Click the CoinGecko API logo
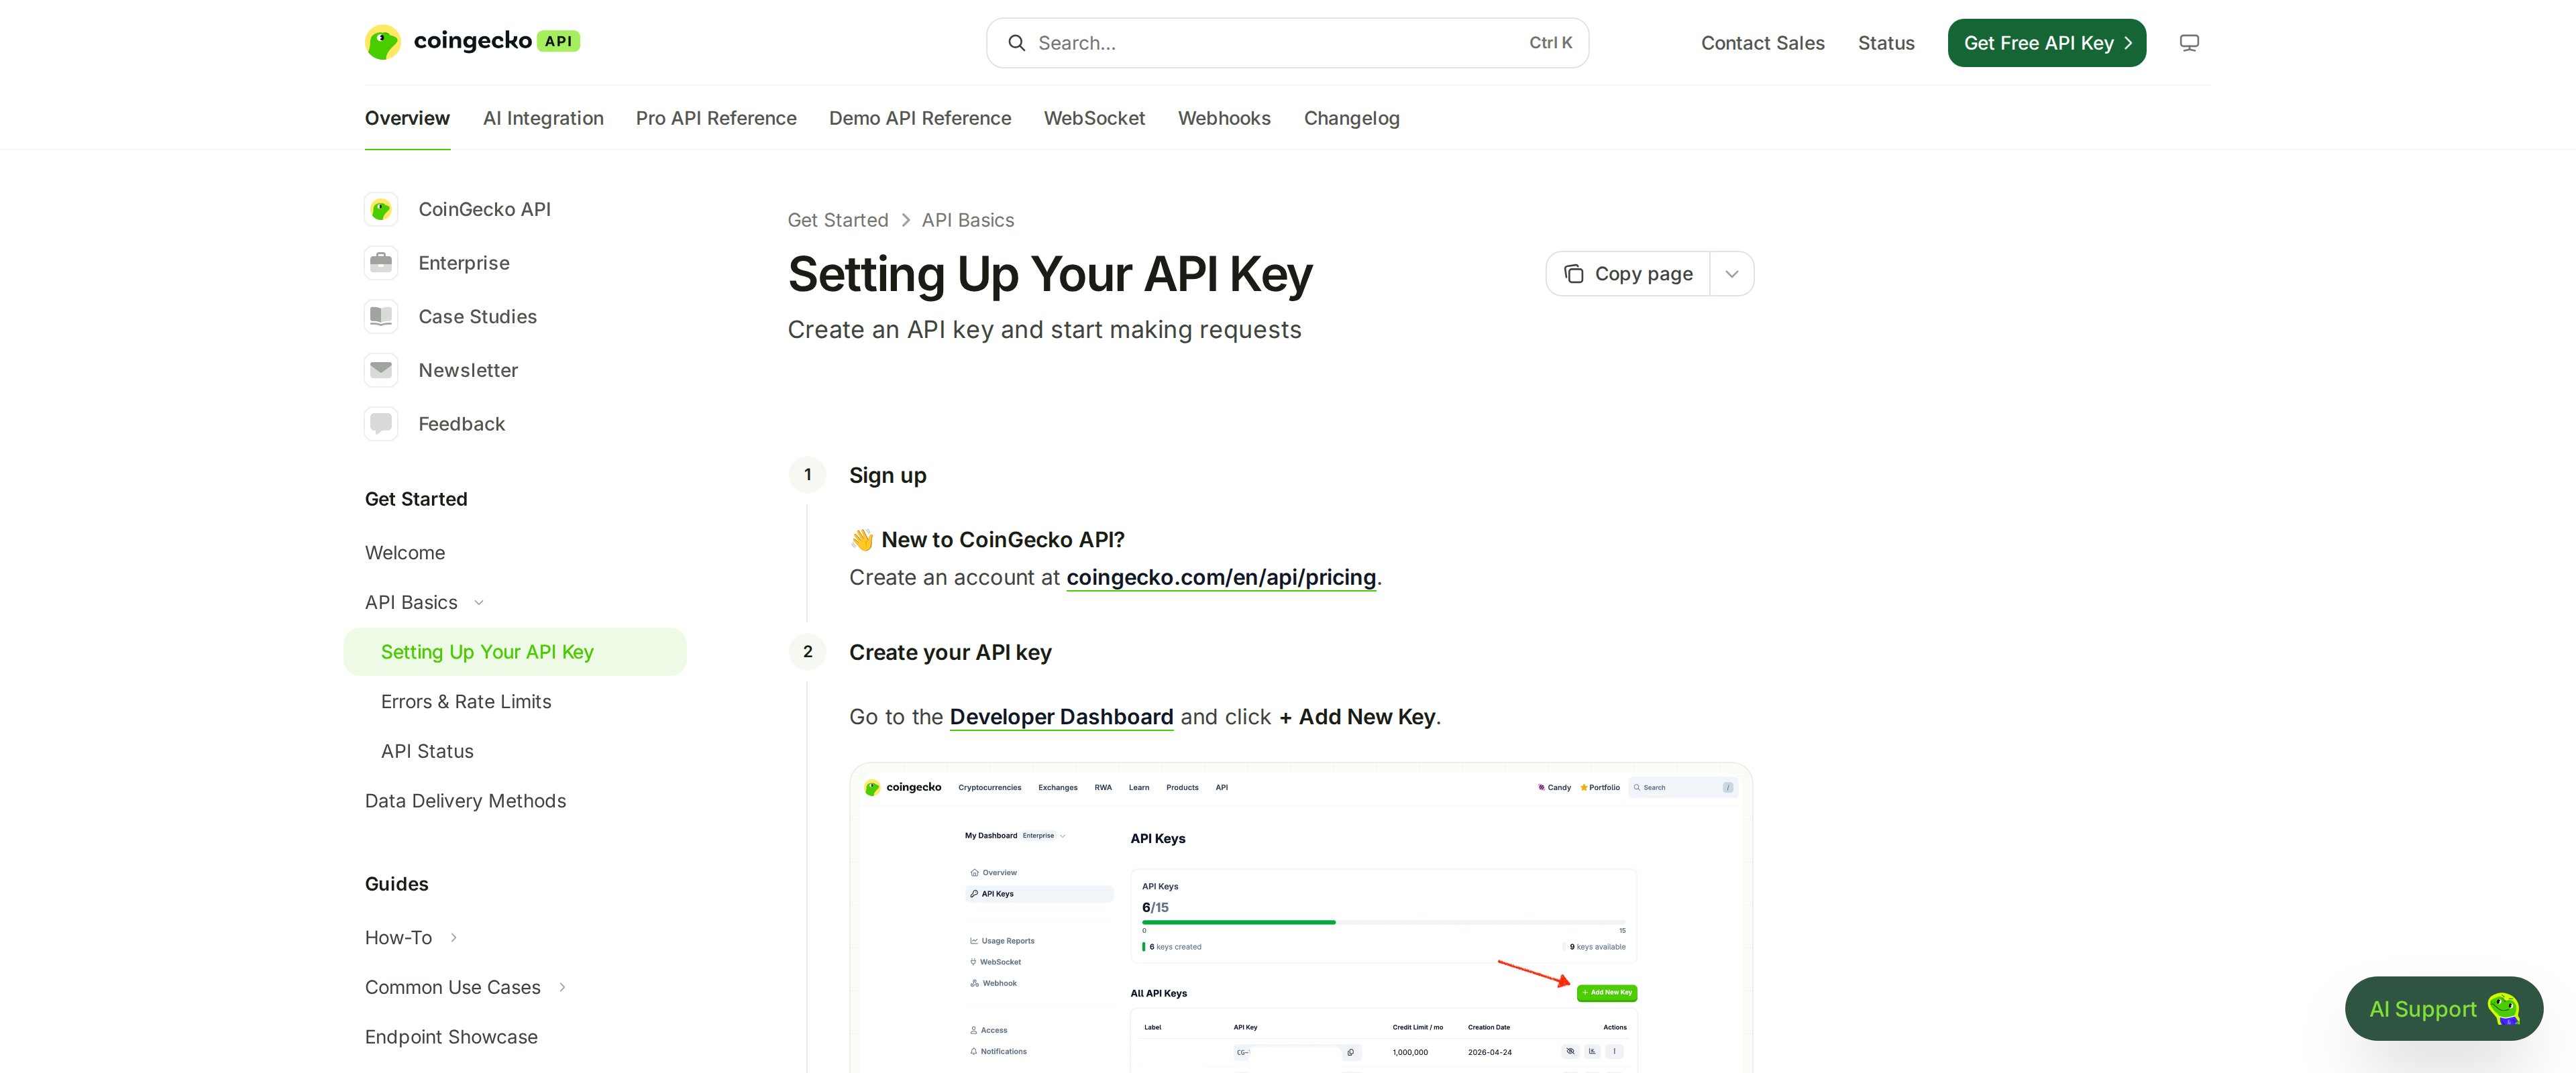Image resolution: width=2576 pixels, height=1073 pixels. [472, 42]
